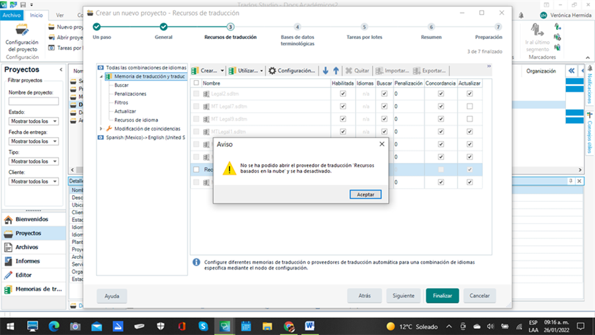Toggle Actualizar checkbox for MT Legal9.sdltm
The width and height of the screenshot is (595, 335).
[469, 119]
